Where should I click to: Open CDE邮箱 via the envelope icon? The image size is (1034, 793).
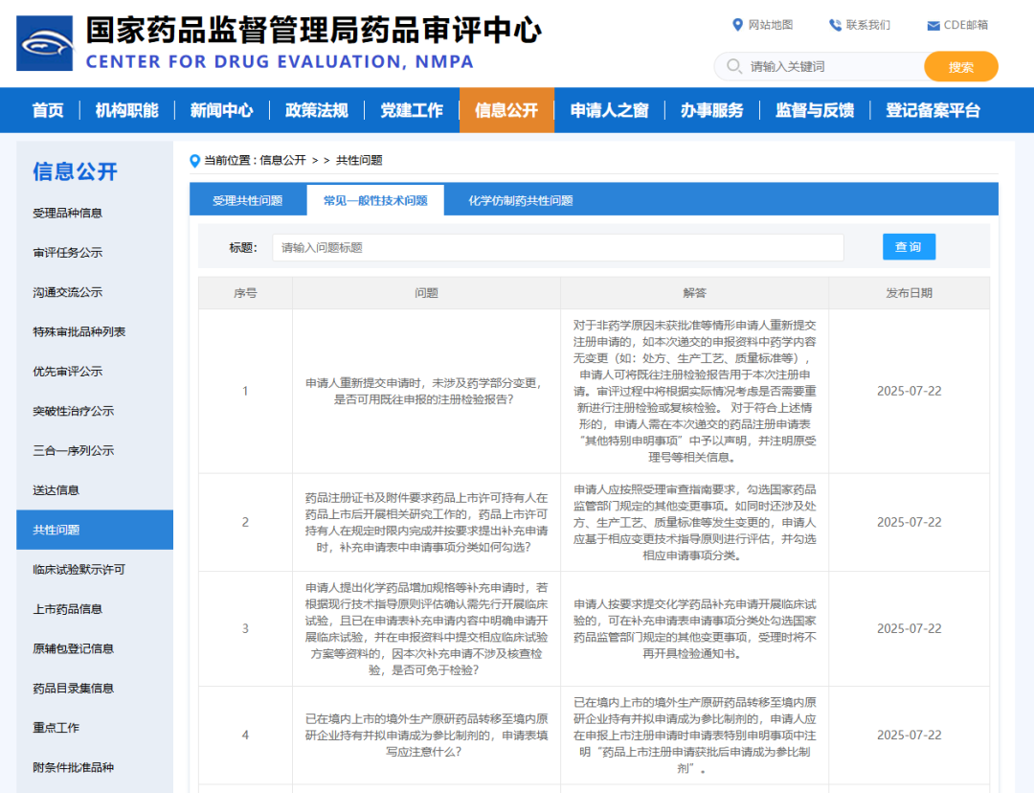(x=933, y=25)
